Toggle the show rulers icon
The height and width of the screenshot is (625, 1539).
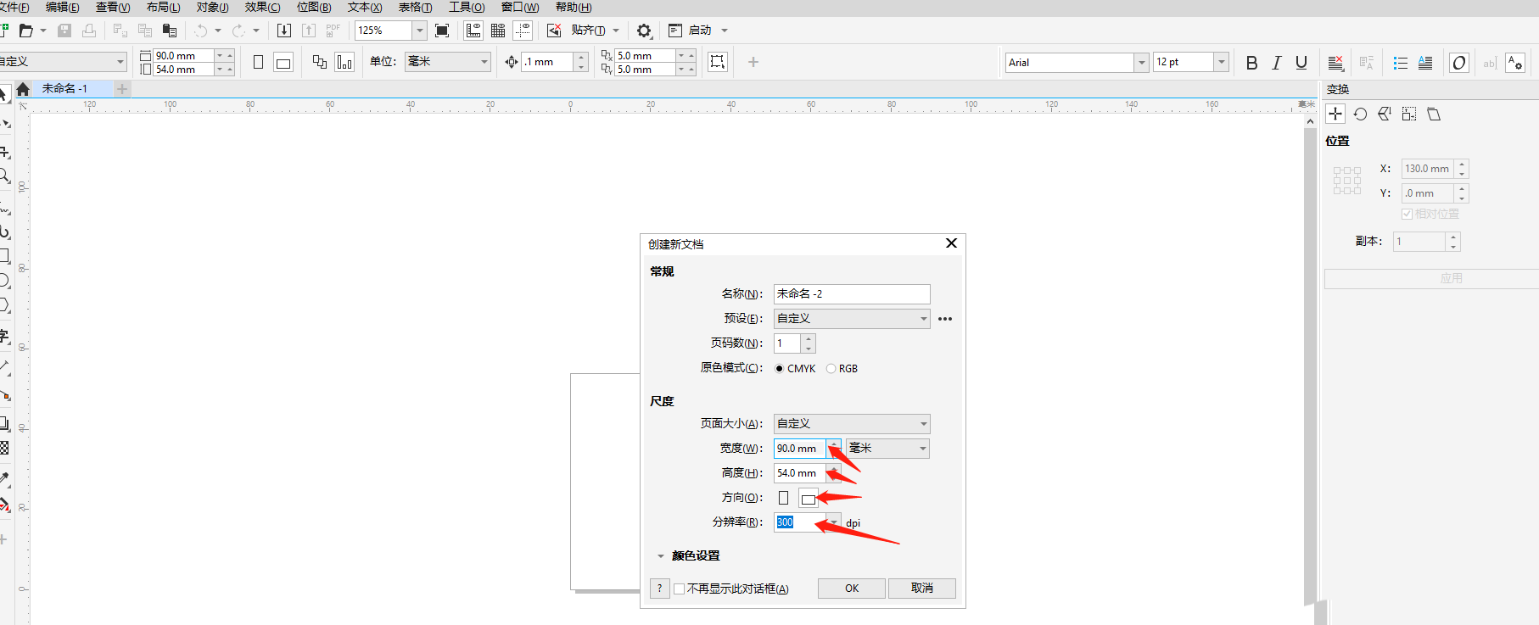(473, 31)
